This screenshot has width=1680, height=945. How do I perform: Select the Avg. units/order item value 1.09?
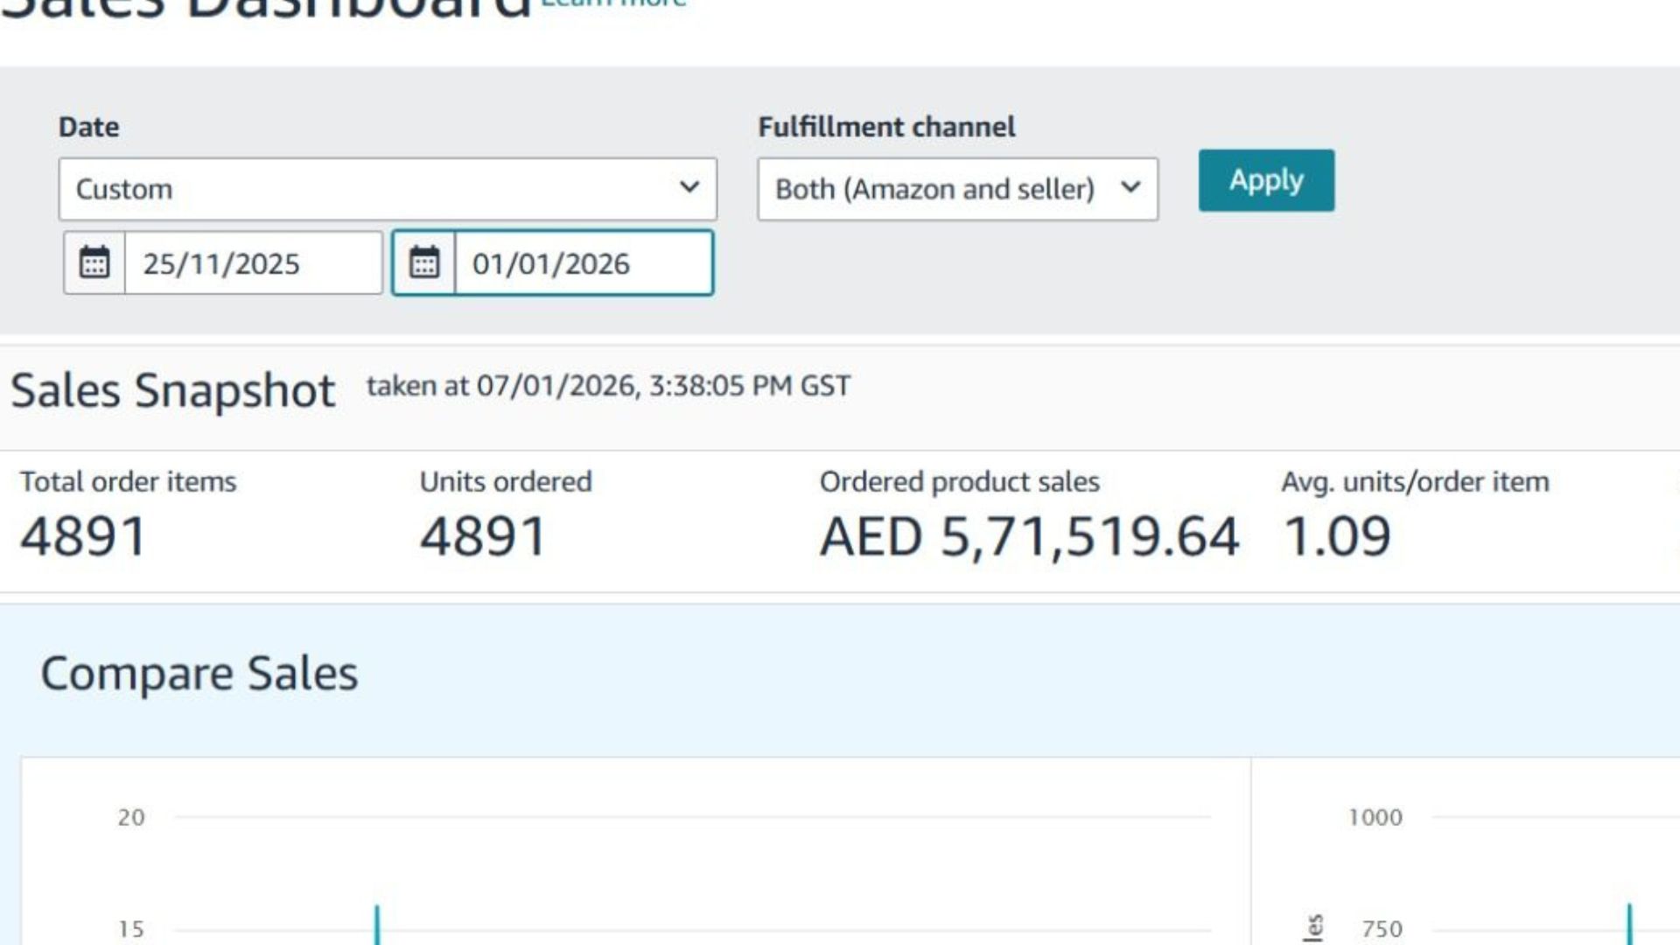coord(1337,535)
